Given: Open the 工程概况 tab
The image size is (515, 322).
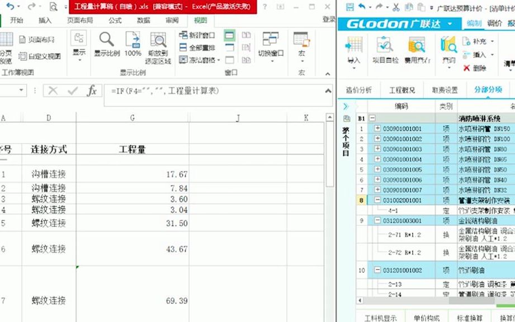Looking at the screenshot, I should tap(402, 89).
